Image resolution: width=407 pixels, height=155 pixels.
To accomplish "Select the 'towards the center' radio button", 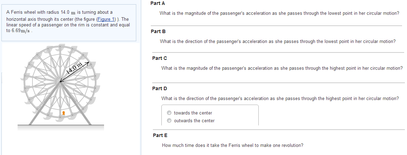I will click(170, 113).
